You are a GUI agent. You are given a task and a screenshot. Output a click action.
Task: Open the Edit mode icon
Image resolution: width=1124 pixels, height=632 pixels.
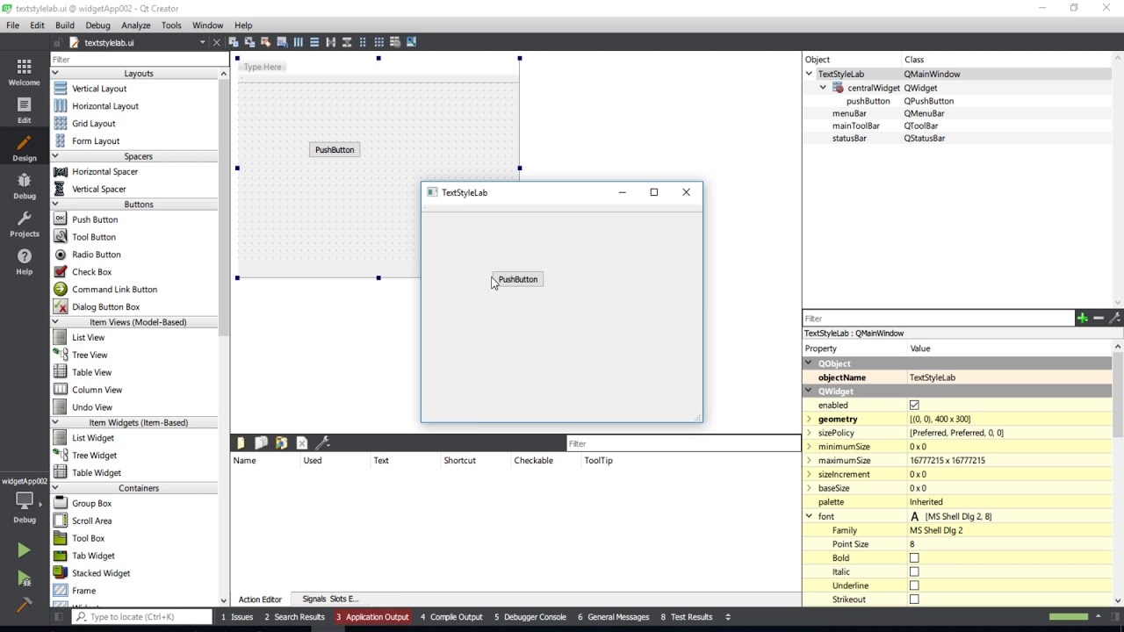tap(24, 111)
